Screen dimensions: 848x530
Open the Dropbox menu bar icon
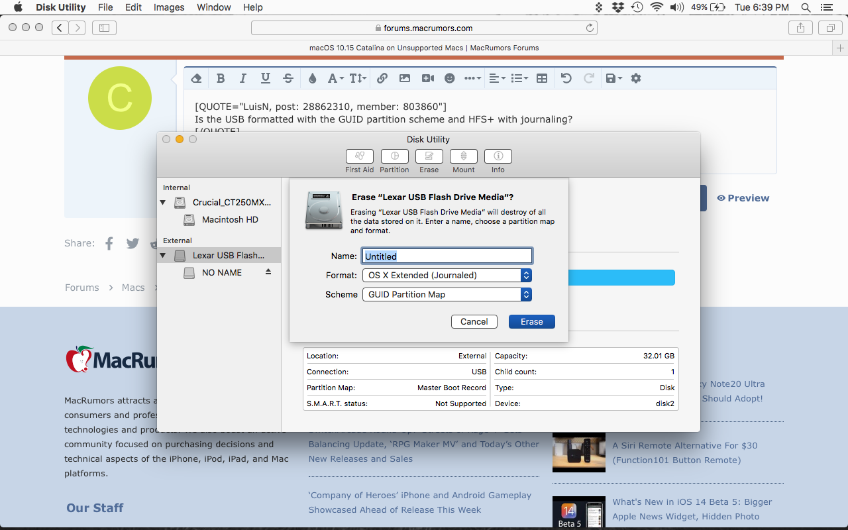coord(618,7)
